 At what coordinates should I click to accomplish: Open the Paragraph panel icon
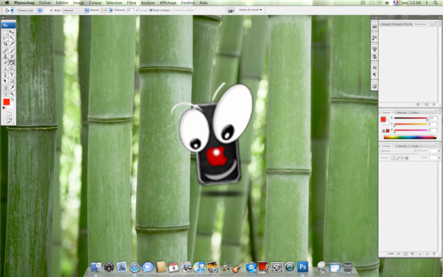click(375, 75)
